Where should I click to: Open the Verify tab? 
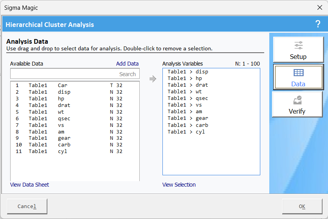(297, 104)
